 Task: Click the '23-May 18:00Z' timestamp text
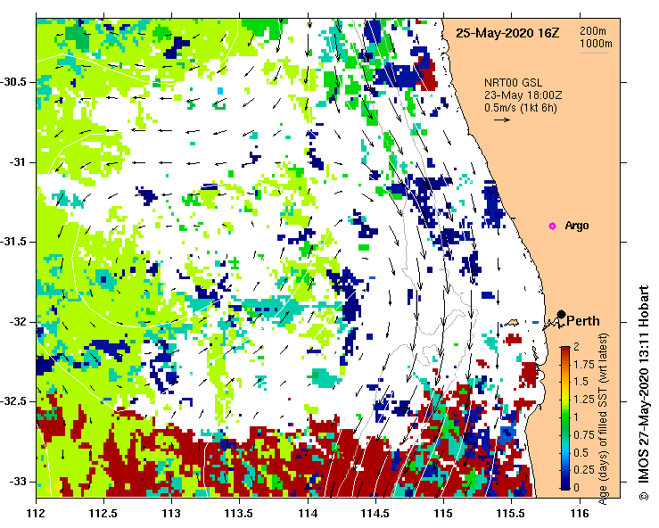pos(523,95)
